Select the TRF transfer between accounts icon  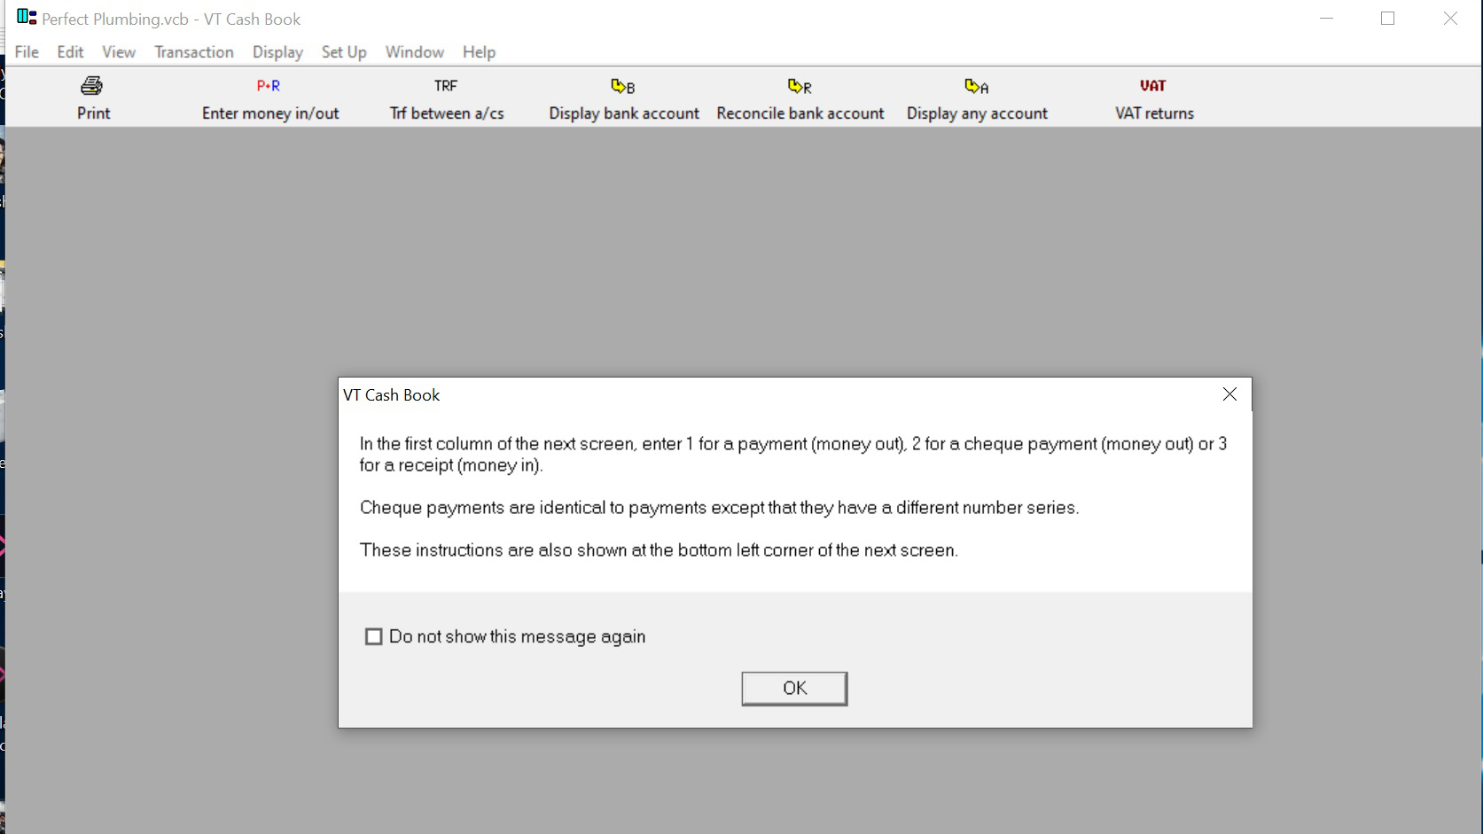pos(446,86)
